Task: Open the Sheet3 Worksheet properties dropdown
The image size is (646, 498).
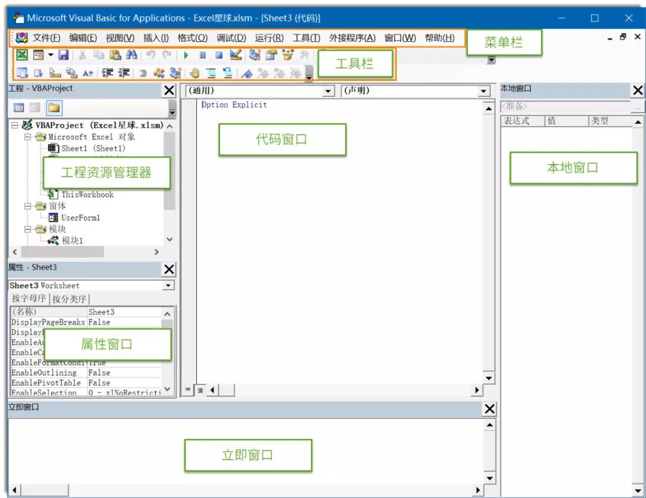Action: point(168,285)
